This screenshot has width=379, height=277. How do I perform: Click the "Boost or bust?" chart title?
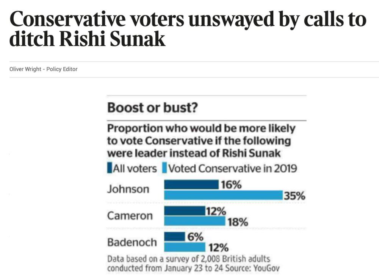point(153,108)
